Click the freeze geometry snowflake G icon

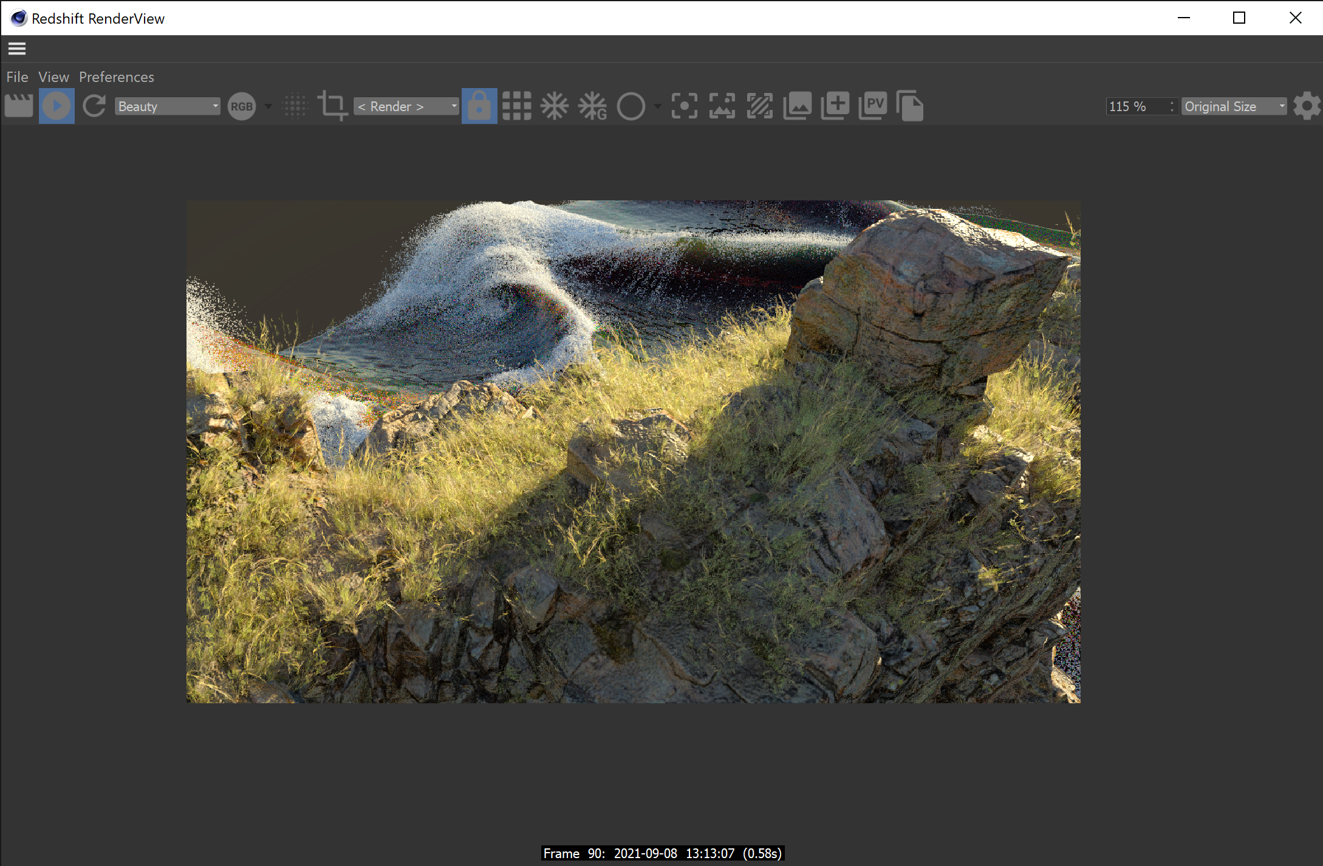(x=592, y=106)
